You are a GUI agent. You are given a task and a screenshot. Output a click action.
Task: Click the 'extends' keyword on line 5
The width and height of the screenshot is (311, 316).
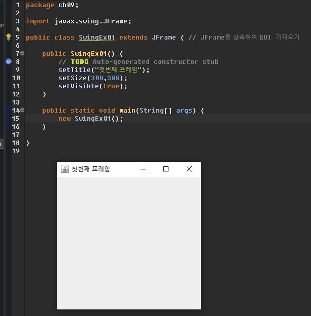pyautogui.click(x=133, y=38)
